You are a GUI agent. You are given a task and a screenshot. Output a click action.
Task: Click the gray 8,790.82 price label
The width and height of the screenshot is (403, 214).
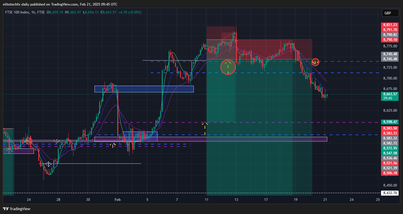pos(390,35)
